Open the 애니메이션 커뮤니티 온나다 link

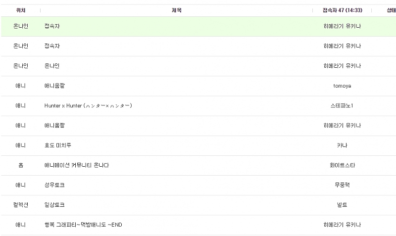point(76,165)
